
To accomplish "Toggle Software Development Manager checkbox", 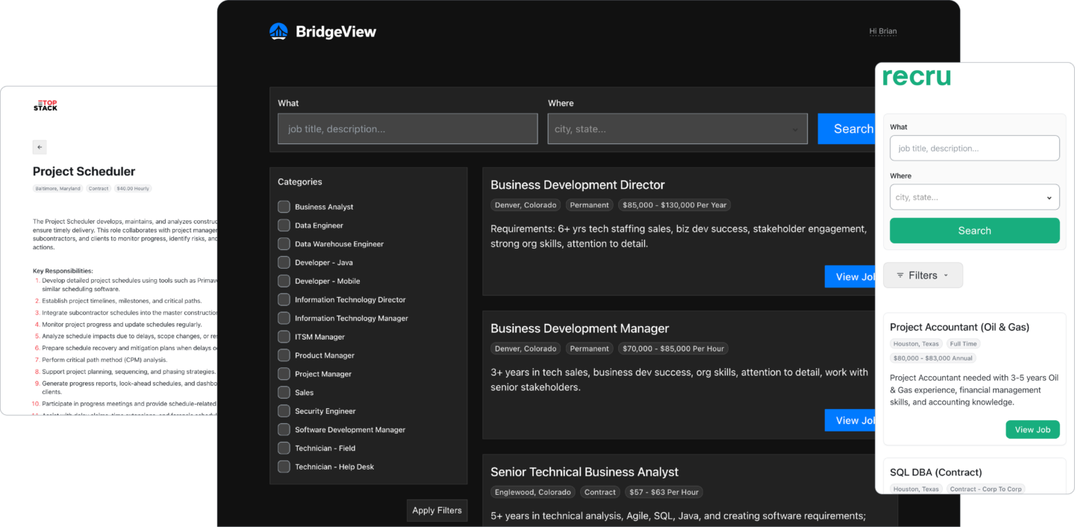I will click(x=284, y=430).
